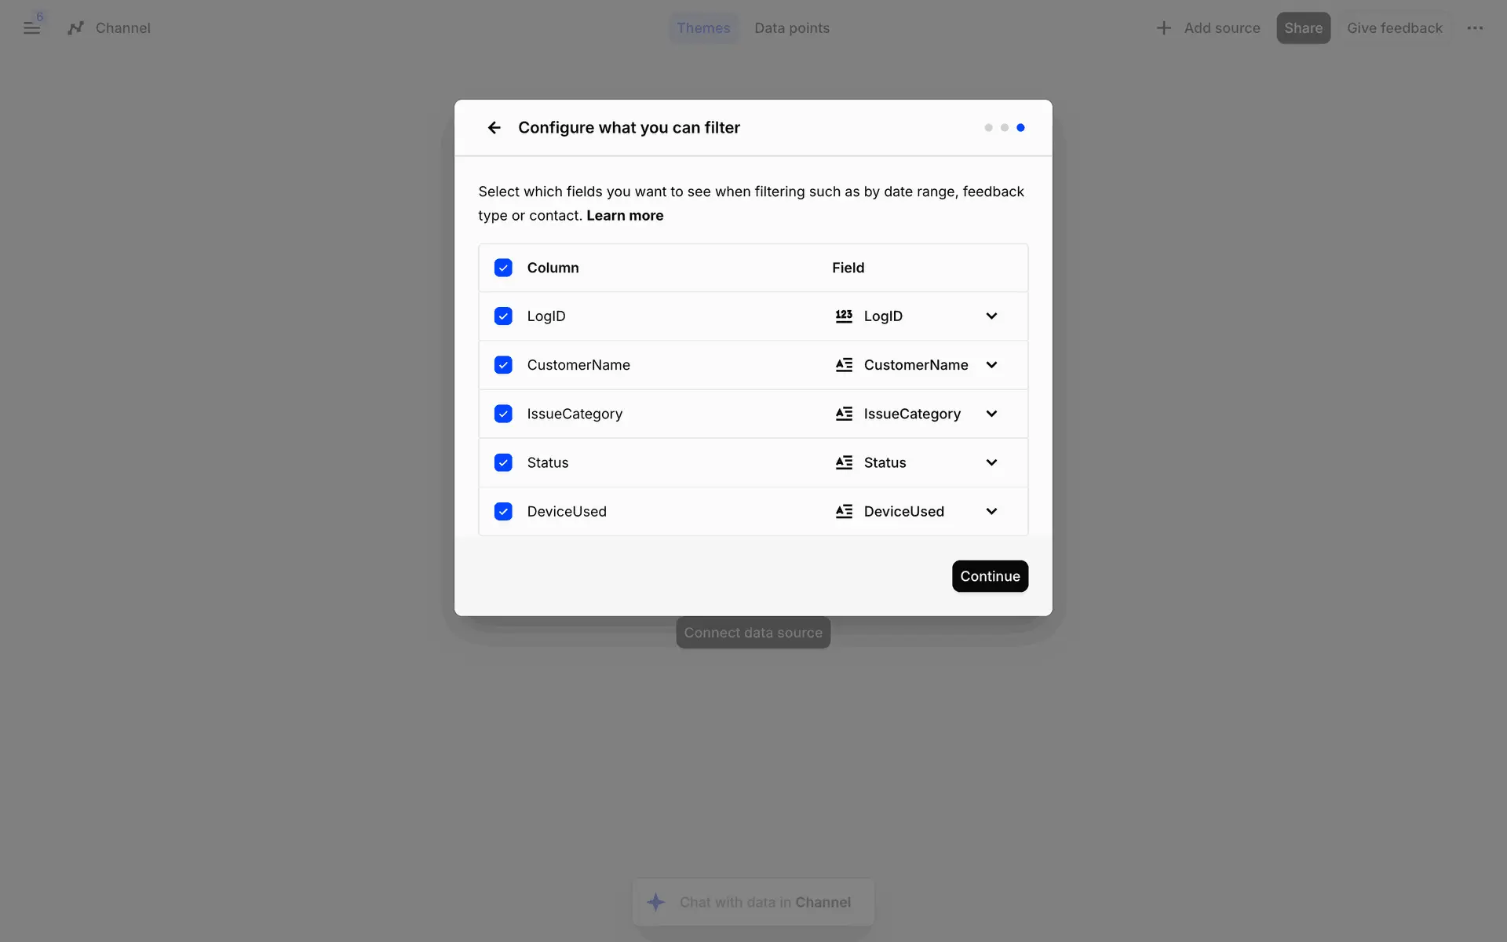
Task: Click the number type icon for LogID
Action: [x=844, y=316]
